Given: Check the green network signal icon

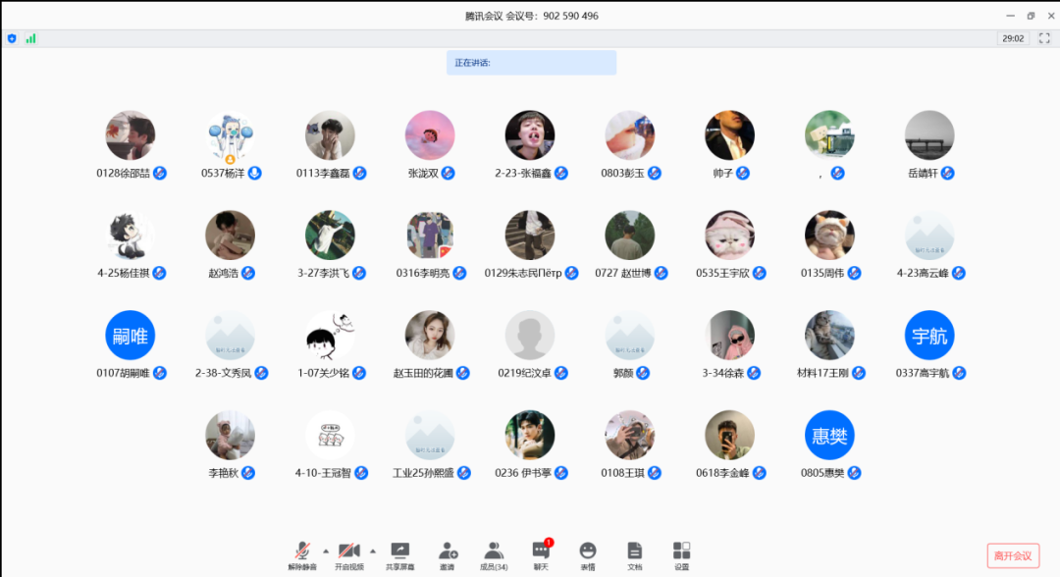Looking at the screenshot, I should 31,38.
